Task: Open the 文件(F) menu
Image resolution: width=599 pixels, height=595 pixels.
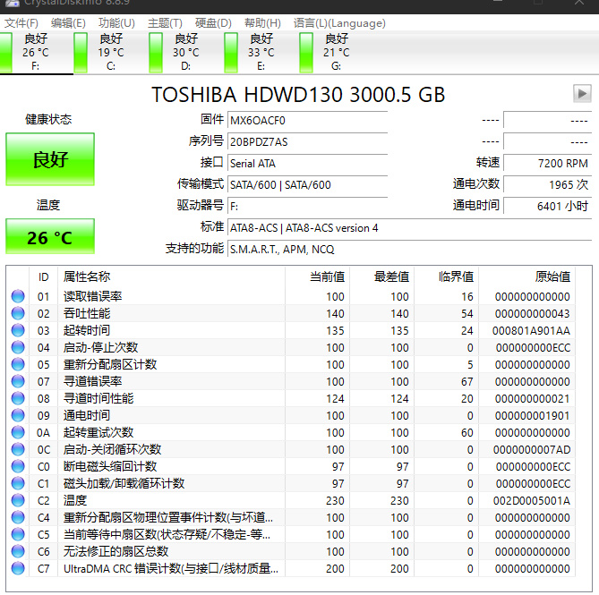Action: click(21, 23)
